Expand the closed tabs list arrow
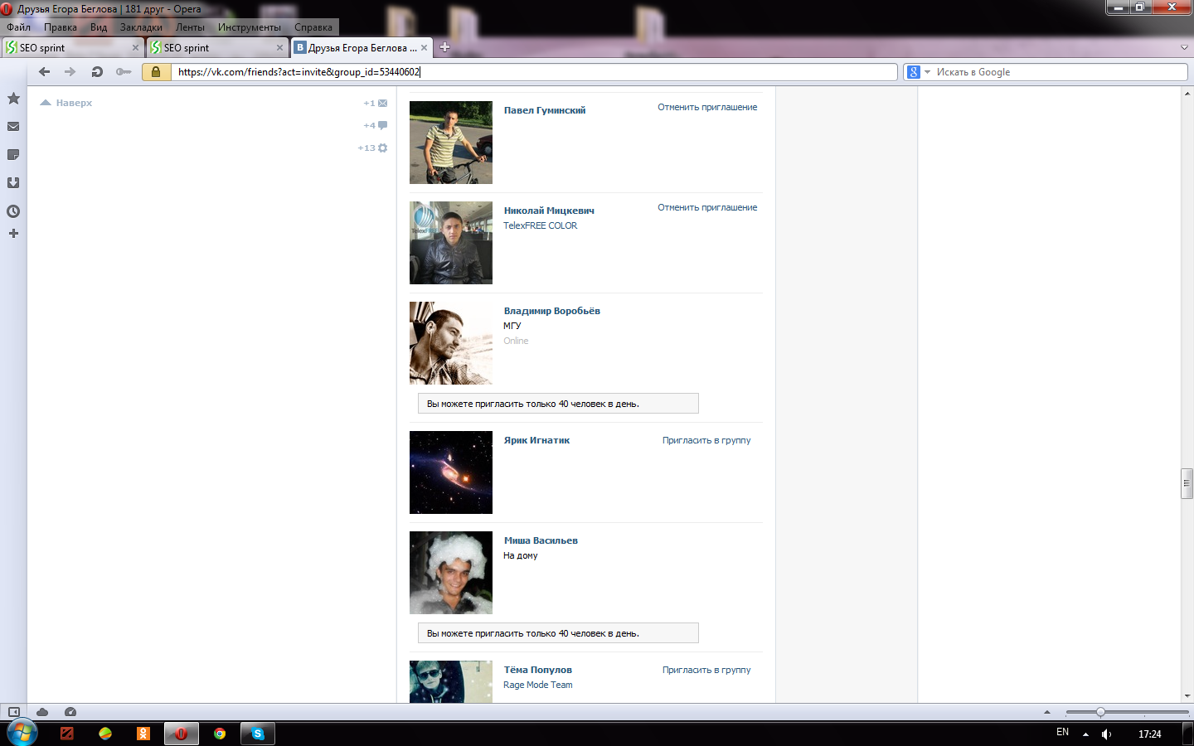Image resolution: width=1194 pixels, height=746 pixels. click(1184, 48)
